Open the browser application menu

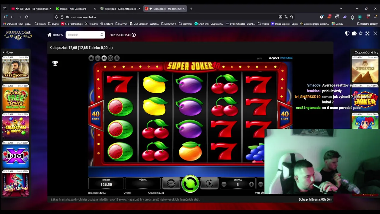point(376,17)
